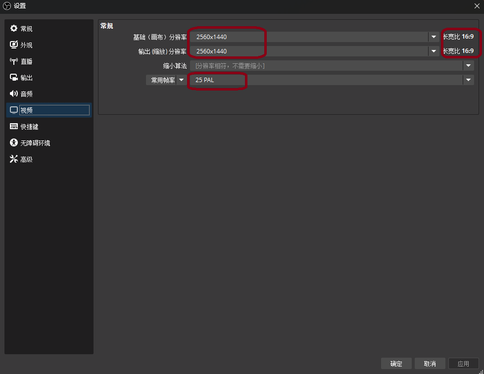Click the 确定 confirm button

click(396, 364)
